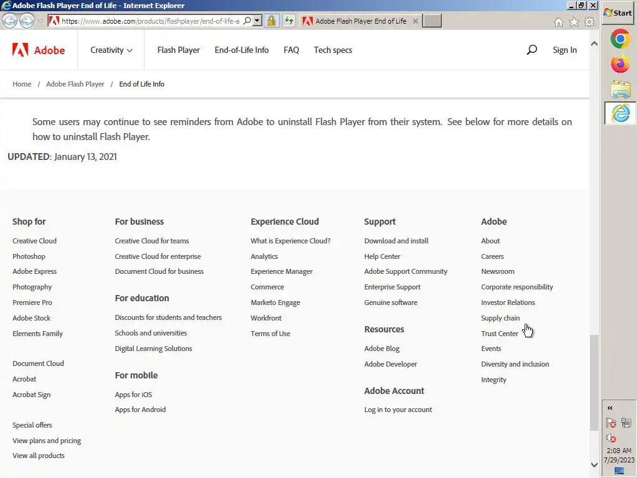
Task: Expand the Creativity menu
Action: [111, 50]
